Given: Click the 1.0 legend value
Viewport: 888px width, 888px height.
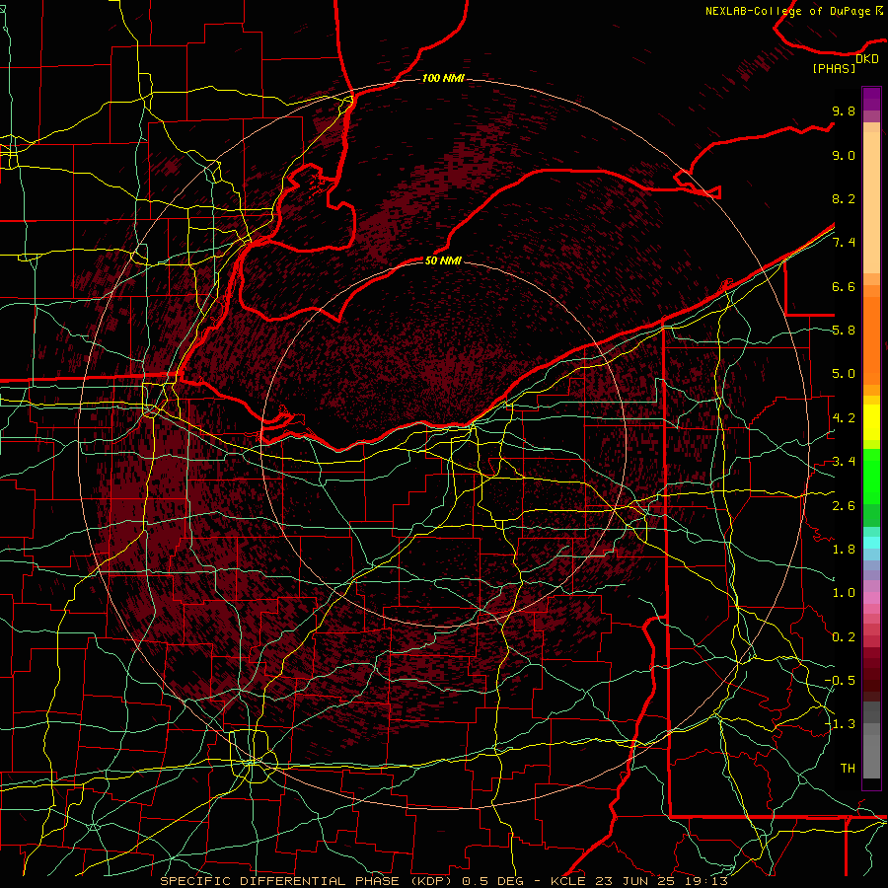Looking at the screenshot, I should (844, 593).
